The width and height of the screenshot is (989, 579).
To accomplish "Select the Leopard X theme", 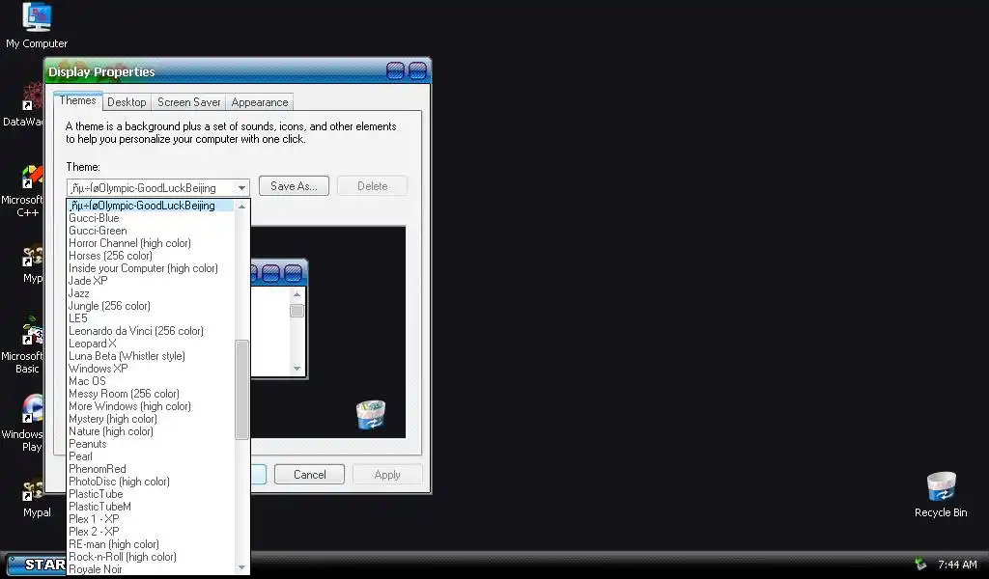I will [150, 344].
